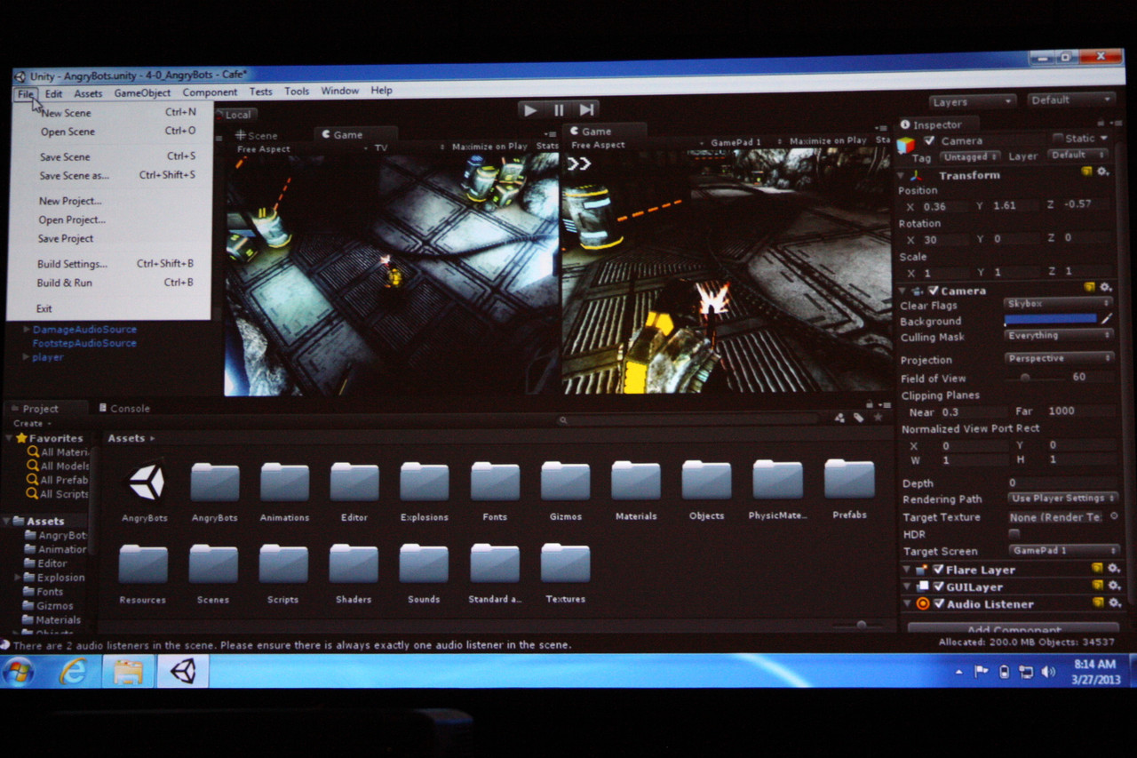
Task: Select the AngryBots scene asset with Unity logo
Action: click(x=145, y=483)
